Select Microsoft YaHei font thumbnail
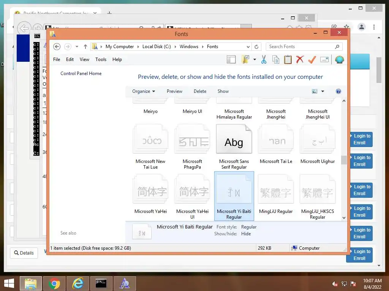 (150, 189)
